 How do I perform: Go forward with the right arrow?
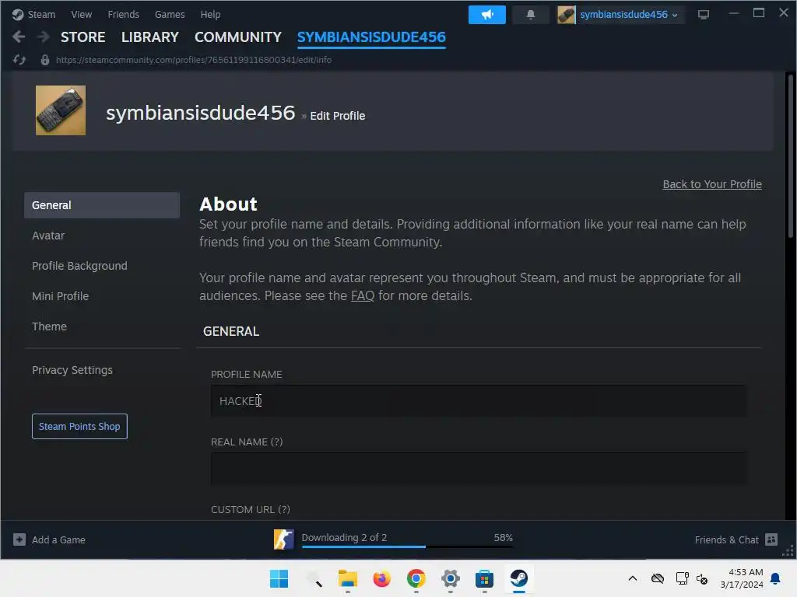(44, 37)
